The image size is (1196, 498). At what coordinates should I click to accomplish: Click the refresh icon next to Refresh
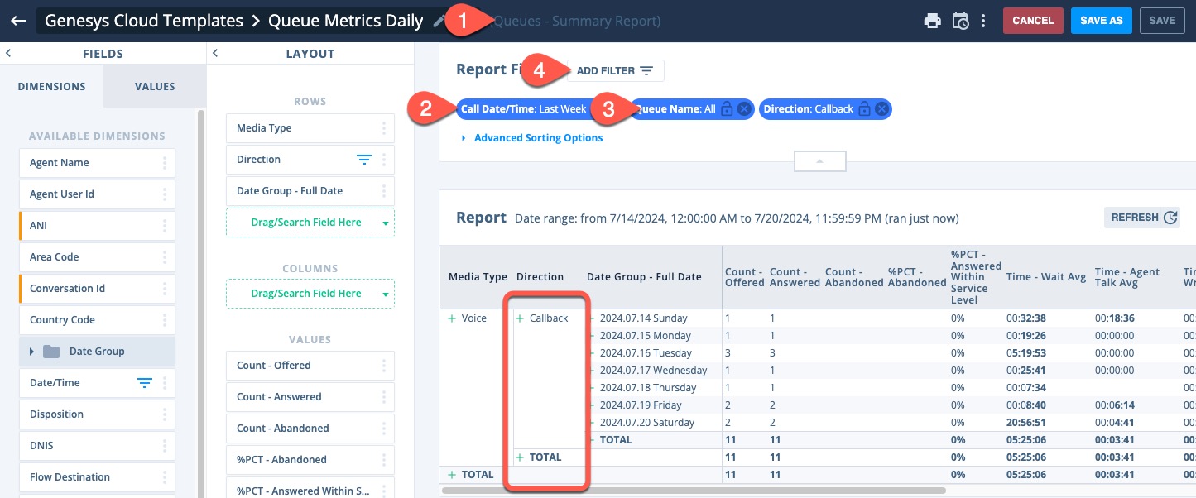coord(1170,218)
